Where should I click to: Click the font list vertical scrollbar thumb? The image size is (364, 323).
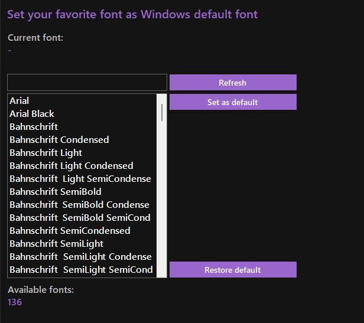(x=162, y=112)
